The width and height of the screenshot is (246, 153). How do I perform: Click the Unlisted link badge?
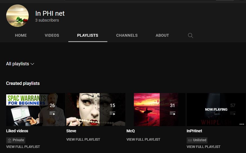[x=197, y=140]
